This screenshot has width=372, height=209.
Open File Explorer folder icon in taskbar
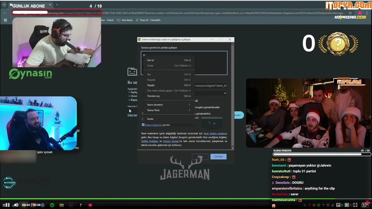tap(62, 205)
